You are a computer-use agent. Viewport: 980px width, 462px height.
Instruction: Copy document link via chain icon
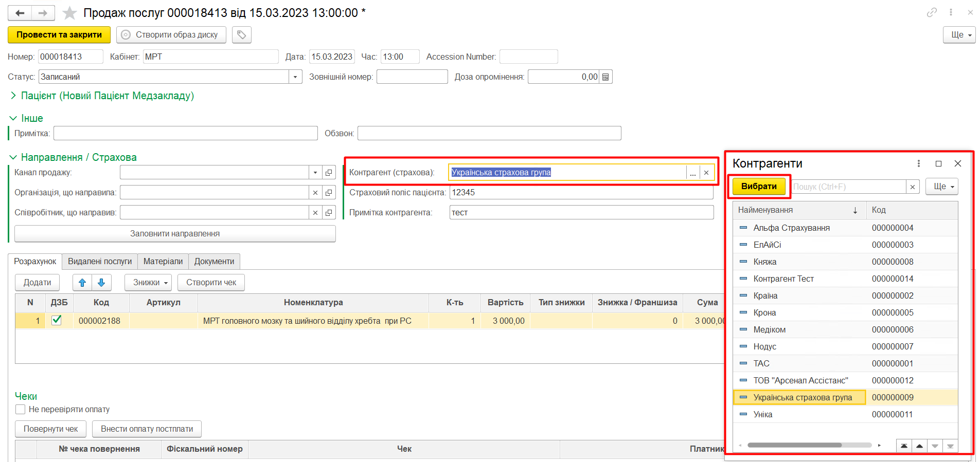(932, 12)
